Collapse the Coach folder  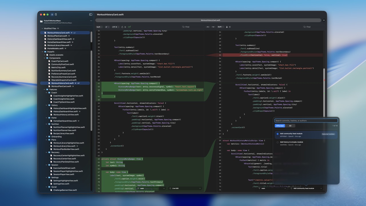tap(46, 93)
